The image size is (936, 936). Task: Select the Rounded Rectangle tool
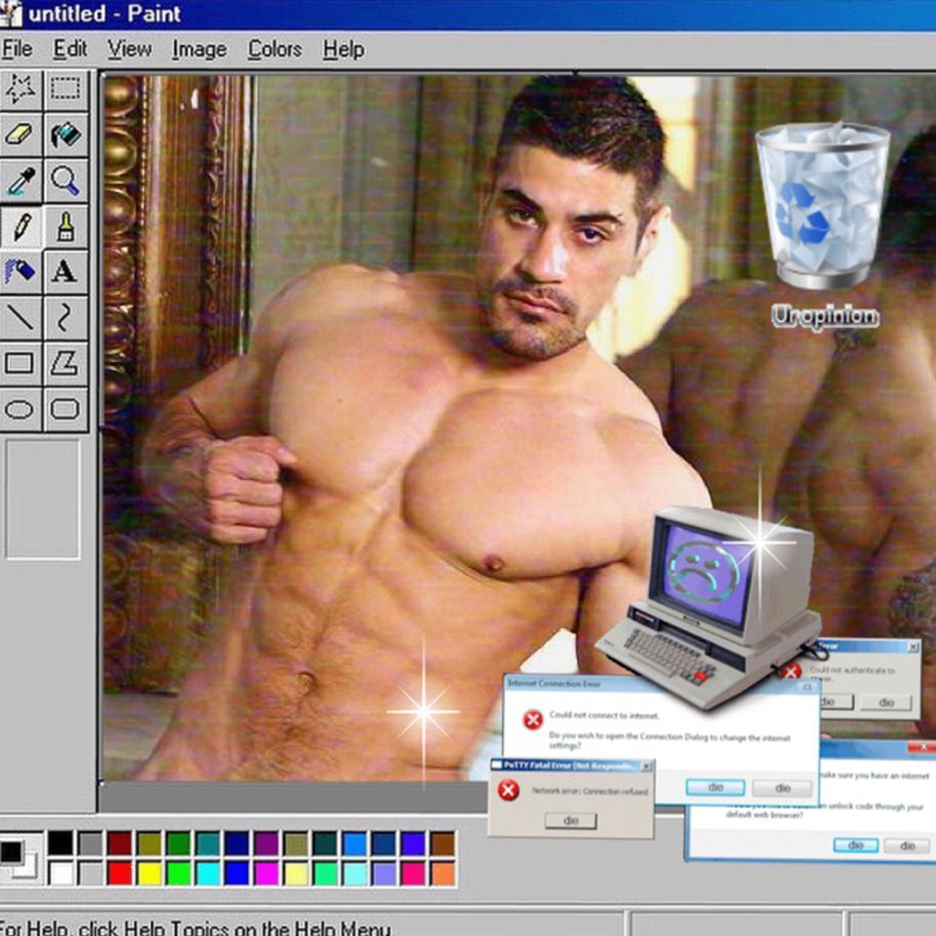point(66,409)
